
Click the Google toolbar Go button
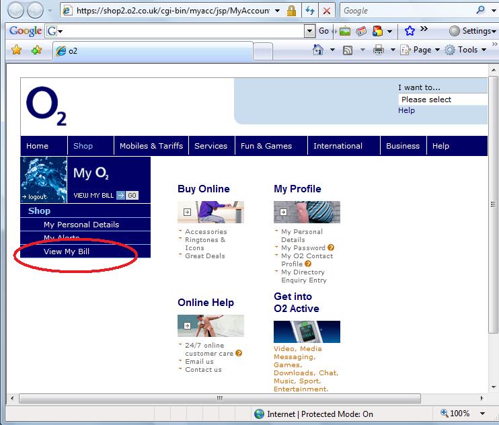323,31
